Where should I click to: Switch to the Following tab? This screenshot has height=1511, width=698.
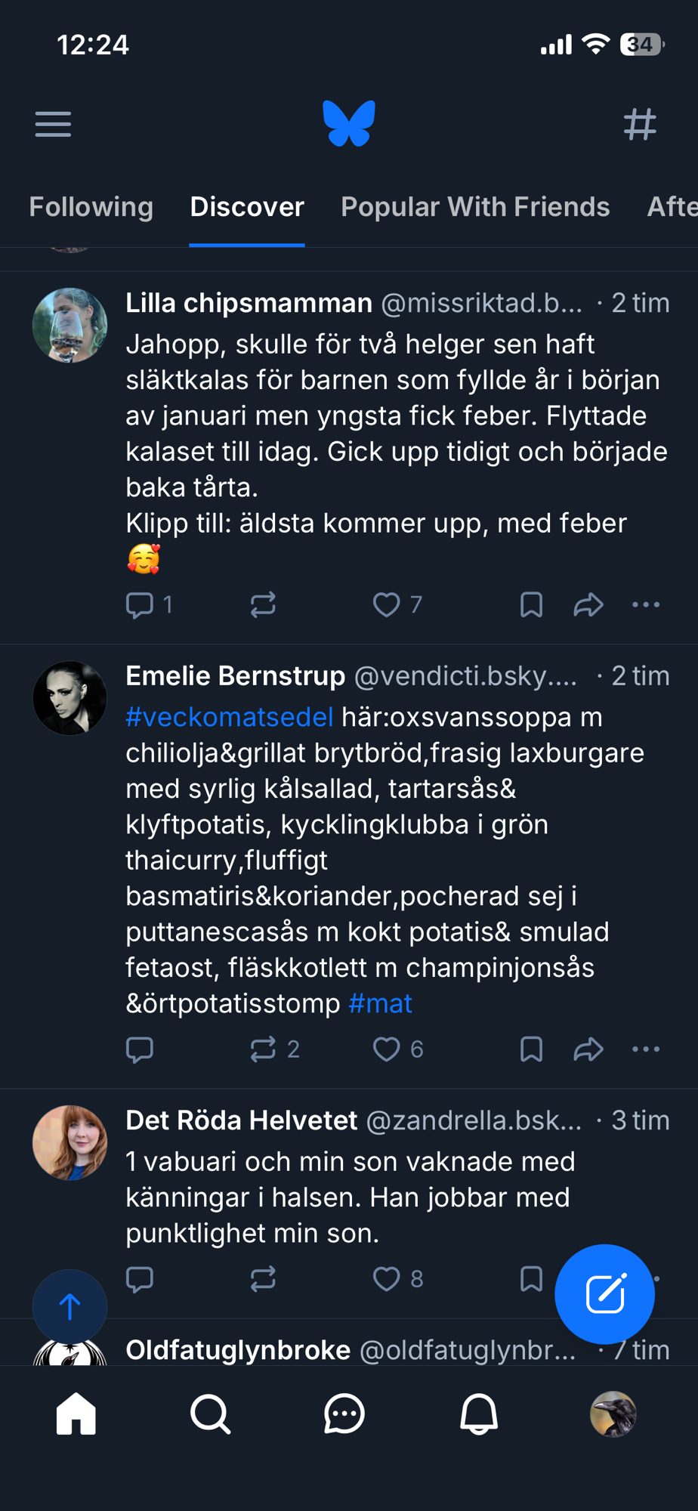click(x=91, y=207)
